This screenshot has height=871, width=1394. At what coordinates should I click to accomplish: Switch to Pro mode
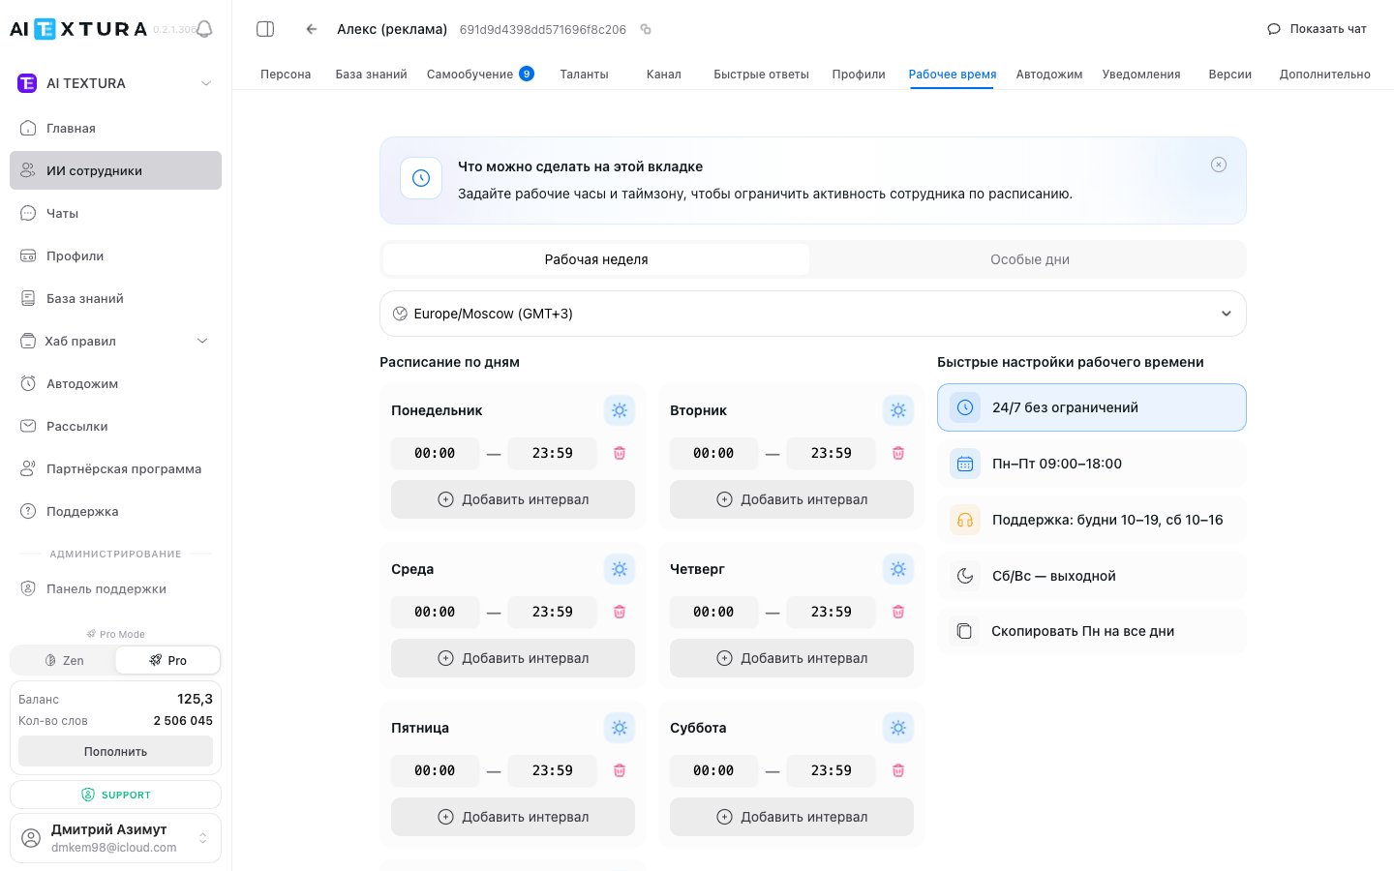point(167,660)
